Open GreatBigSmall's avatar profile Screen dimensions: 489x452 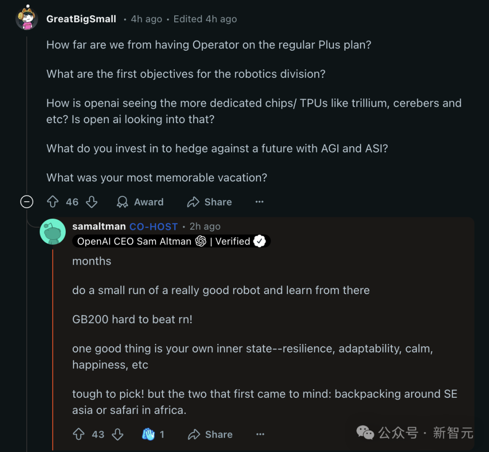coord(27,19)
